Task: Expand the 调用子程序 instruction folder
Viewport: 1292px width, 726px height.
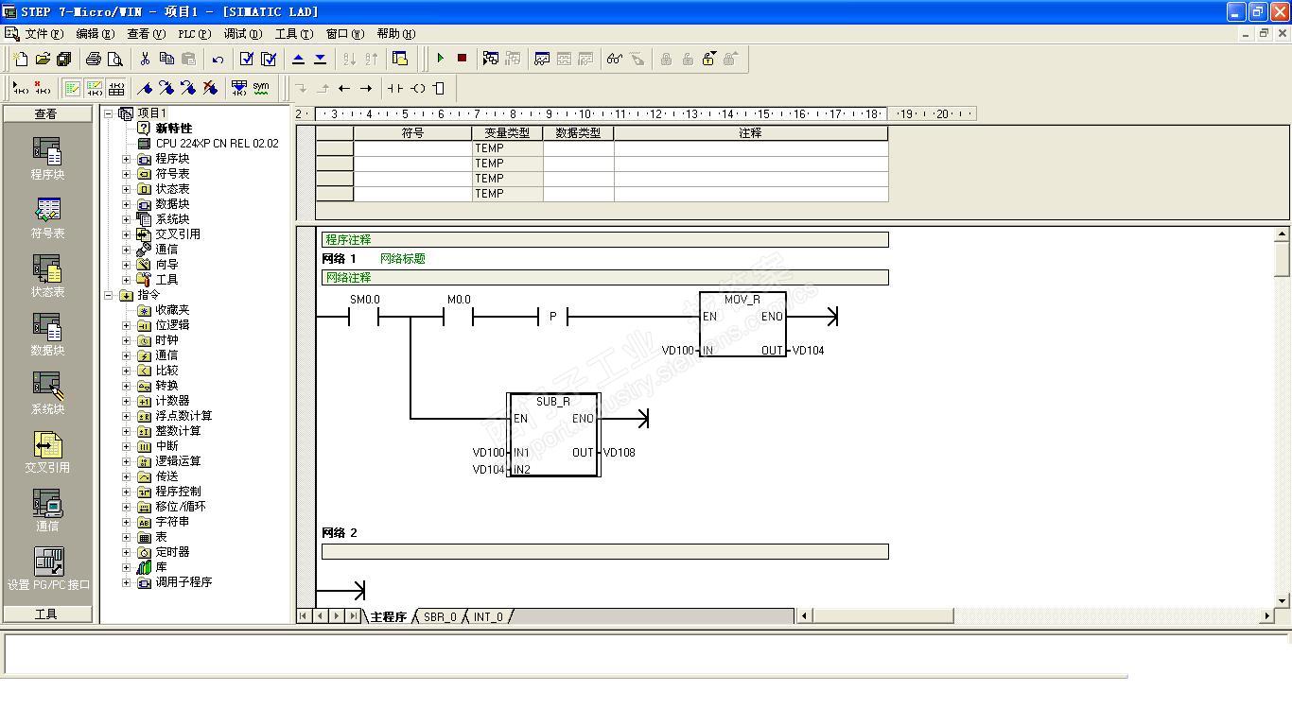Action: (127, 582)
